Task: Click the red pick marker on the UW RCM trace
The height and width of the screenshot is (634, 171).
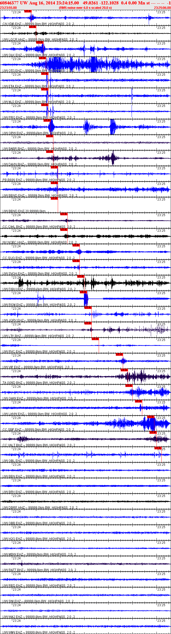Action: (83, 292)
